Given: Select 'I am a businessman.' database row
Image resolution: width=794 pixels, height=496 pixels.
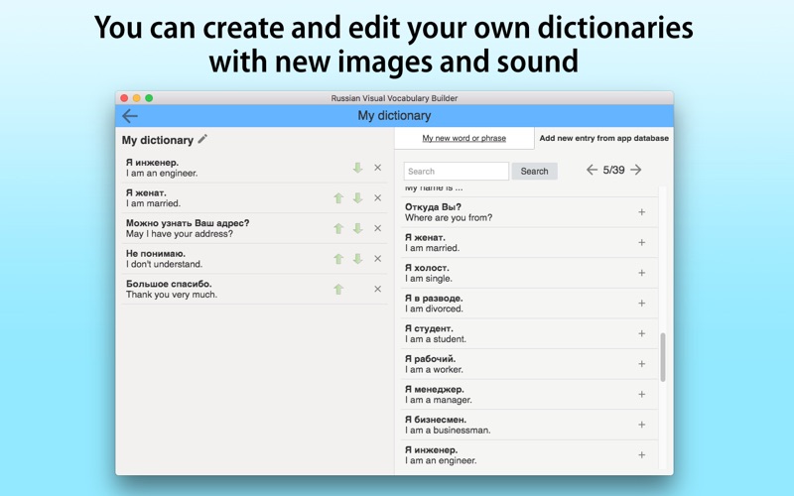Looking at the screenshot, I should [x=529, y=426].
